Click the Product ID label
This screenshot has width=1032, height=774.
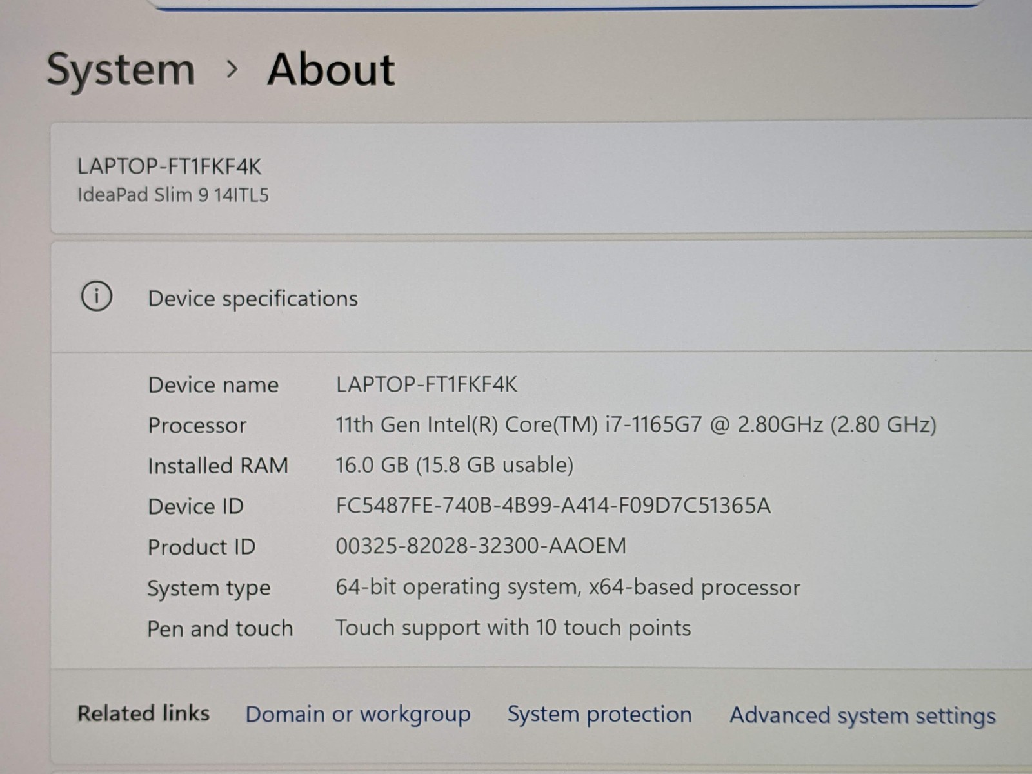point(201,547)
